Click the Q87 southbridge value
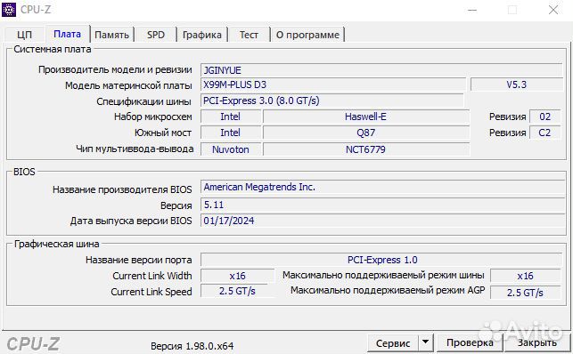This screenshot has height=354, width=573. tap(365, 133)
